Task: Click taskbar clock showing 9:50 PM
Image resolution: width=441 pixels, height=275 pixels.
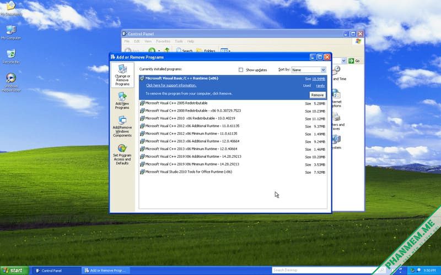Action: pos(429,271)
